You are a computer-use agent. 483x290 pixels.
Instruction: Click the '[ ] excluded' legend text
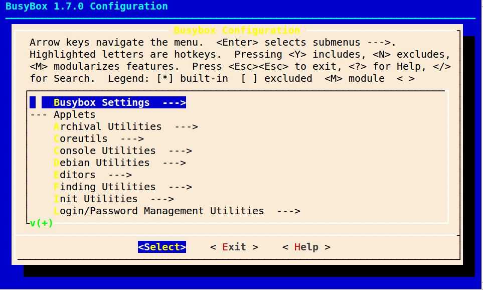(x=276, y=79)
